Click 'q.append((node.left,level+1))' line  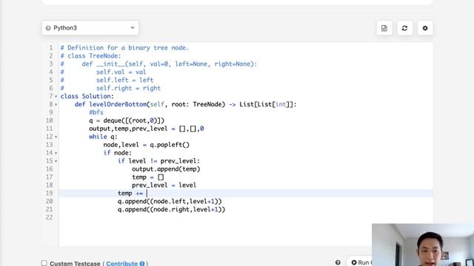(x=170, y=201)
